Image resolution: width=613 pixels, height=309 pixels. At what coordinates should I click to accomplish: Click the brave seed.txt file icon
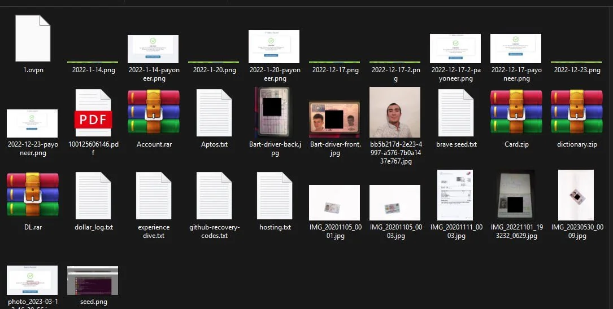tap(456, 111)
